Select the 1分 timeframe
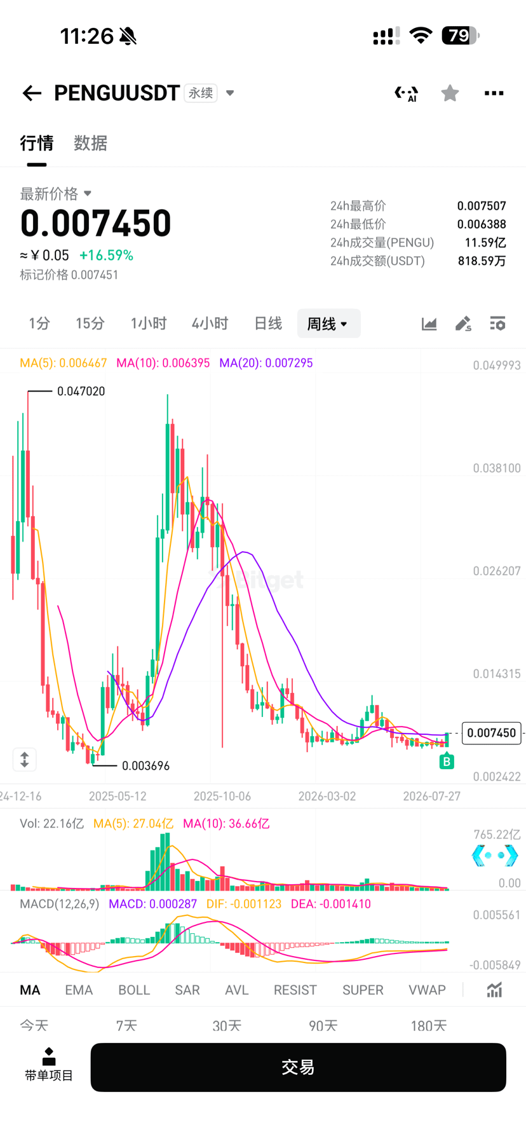 [39, 324]
